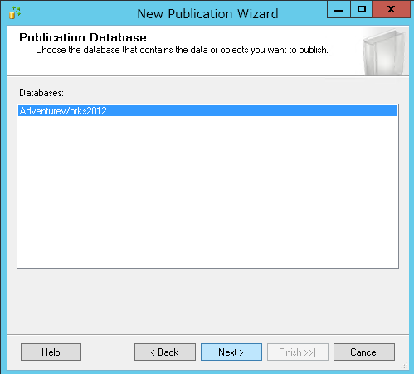
Task: Close the wizard window
Action: pyautogui.click(x=391, y=9)
